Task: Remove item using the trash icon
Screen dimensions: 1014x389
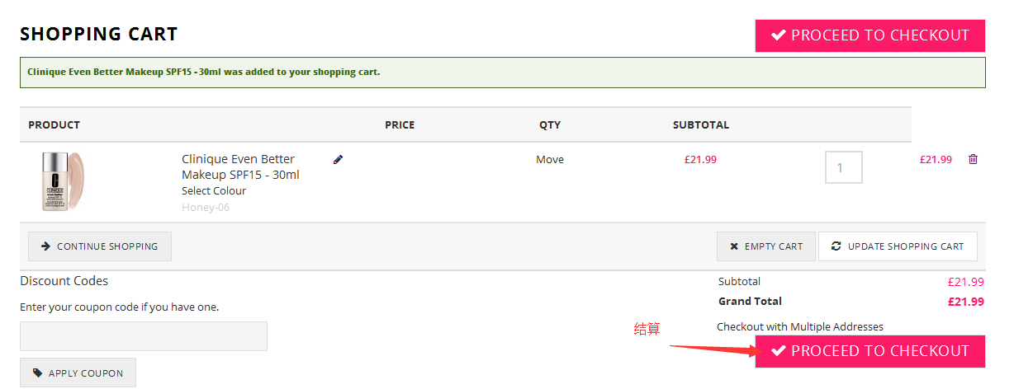Action: coord(973,160)
